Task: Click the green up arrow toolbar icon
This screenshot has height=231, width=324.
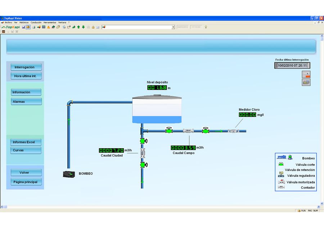Action: click(78, 27)
